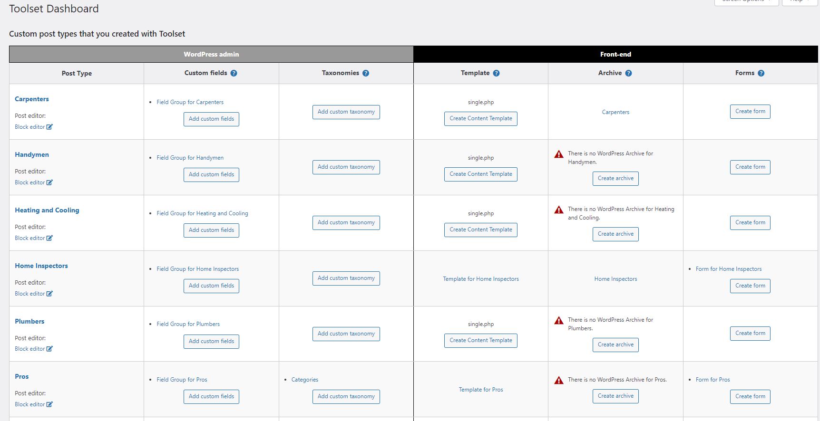Create archive for Pros

pyautogui.click(x=615, y=396)
